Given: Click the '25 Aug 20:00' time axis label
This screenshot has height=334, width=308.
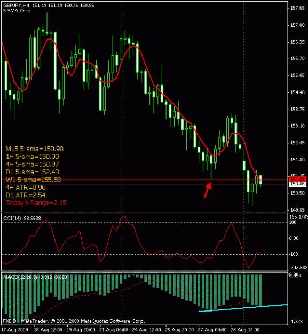Looking at the screenshot, I should [179, 330].
